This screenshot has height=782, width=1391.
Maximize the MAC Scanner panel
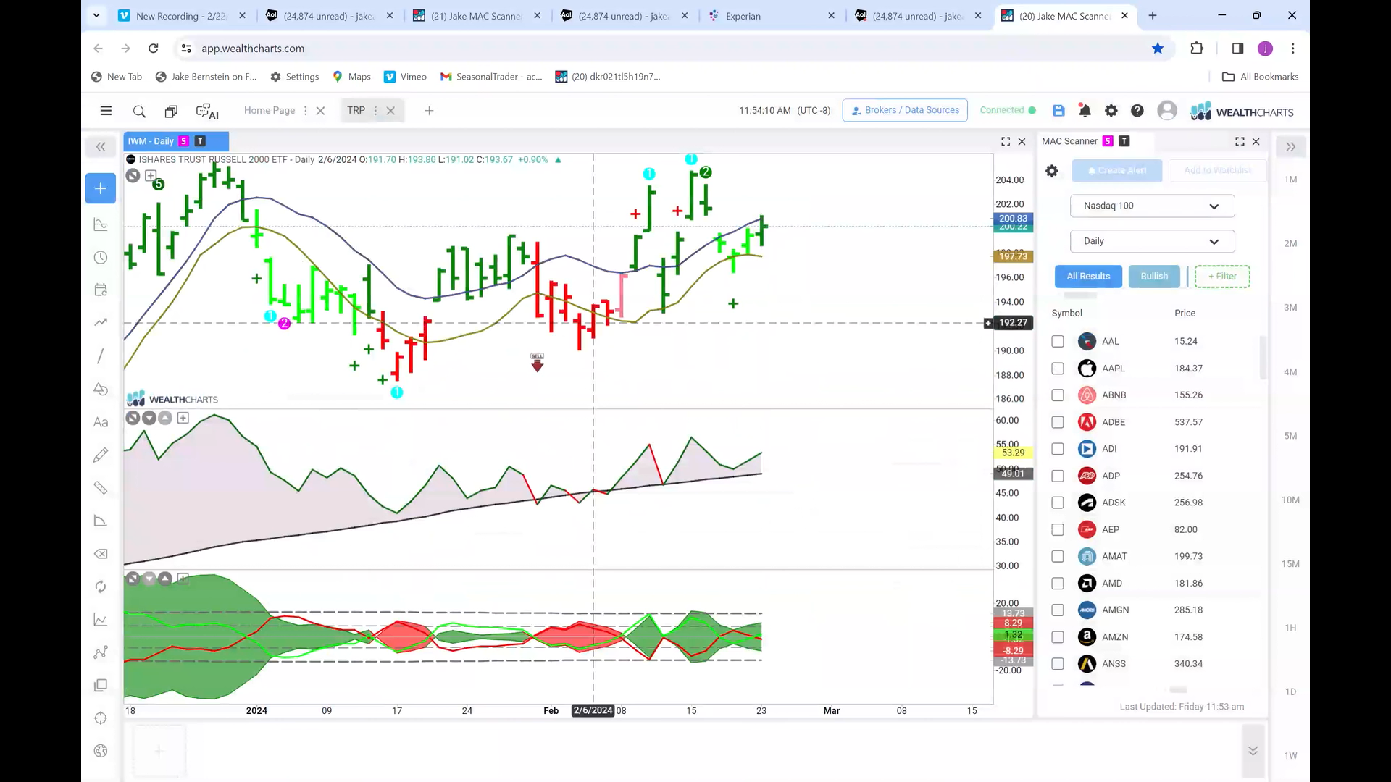[1240, 142]
